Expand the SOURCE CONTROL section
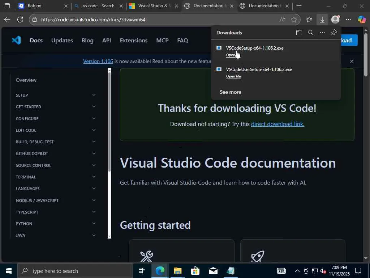This screenshot has height=278, width=370. coord(94,165)
